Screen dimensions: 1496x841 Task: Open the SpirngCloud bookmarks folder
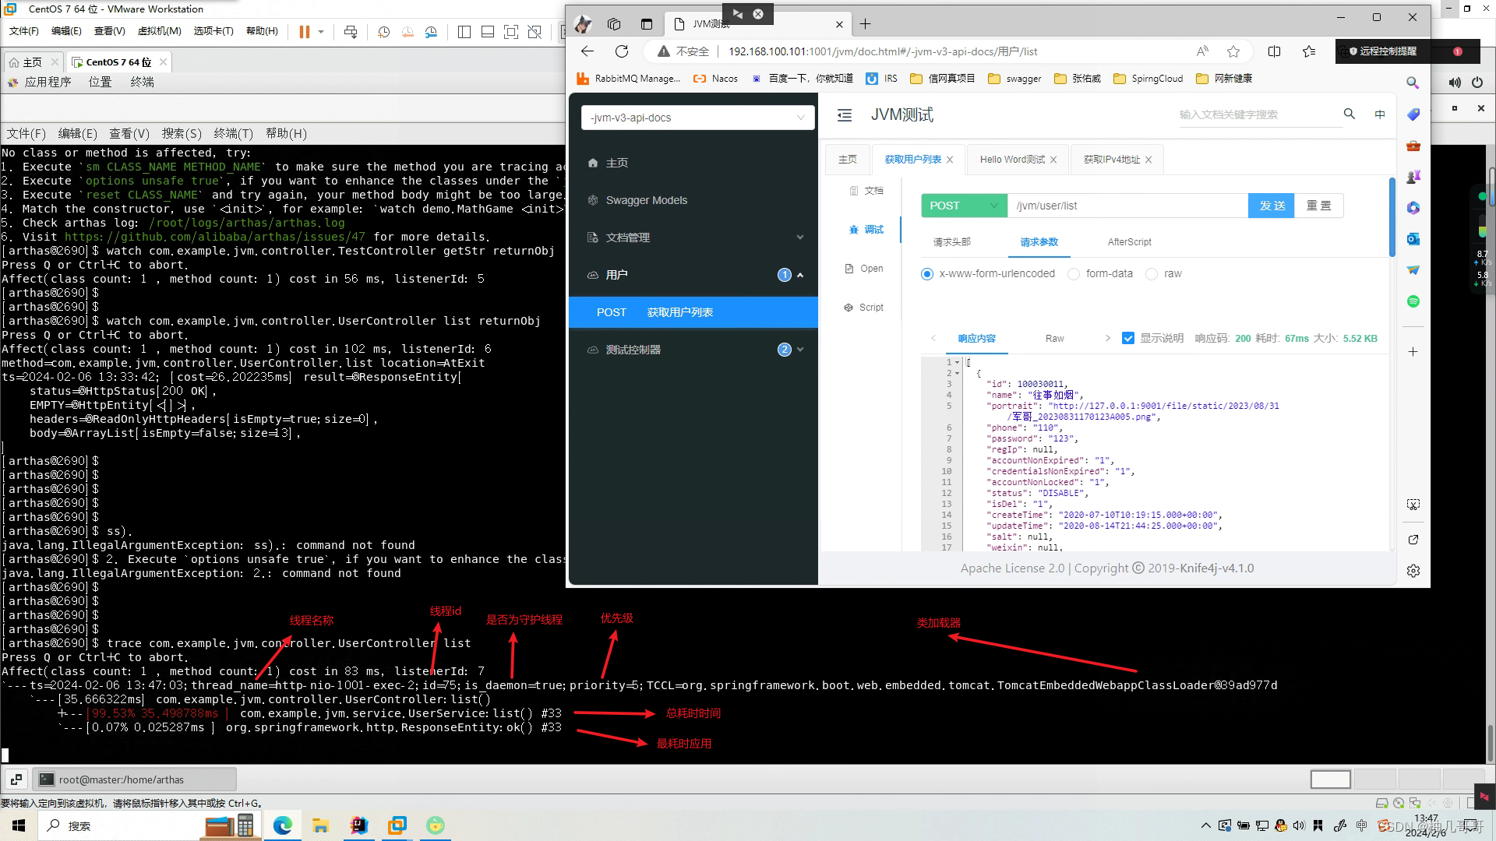[1148, 79]
